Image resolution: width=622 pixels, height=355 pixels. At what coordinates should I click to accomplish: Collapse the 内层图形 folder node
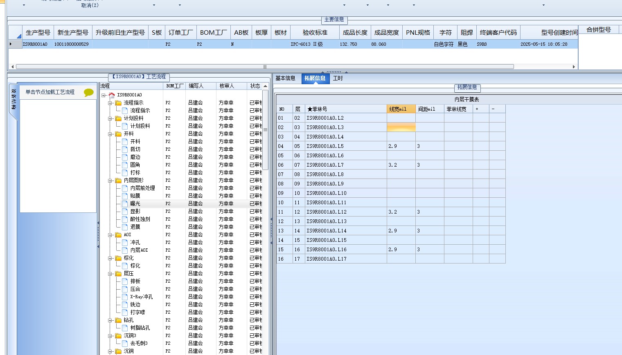coord(110,181)
